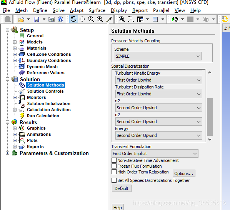230x210 pixels.
Task: Click the Options... button
Action: [x=184, y=173]
